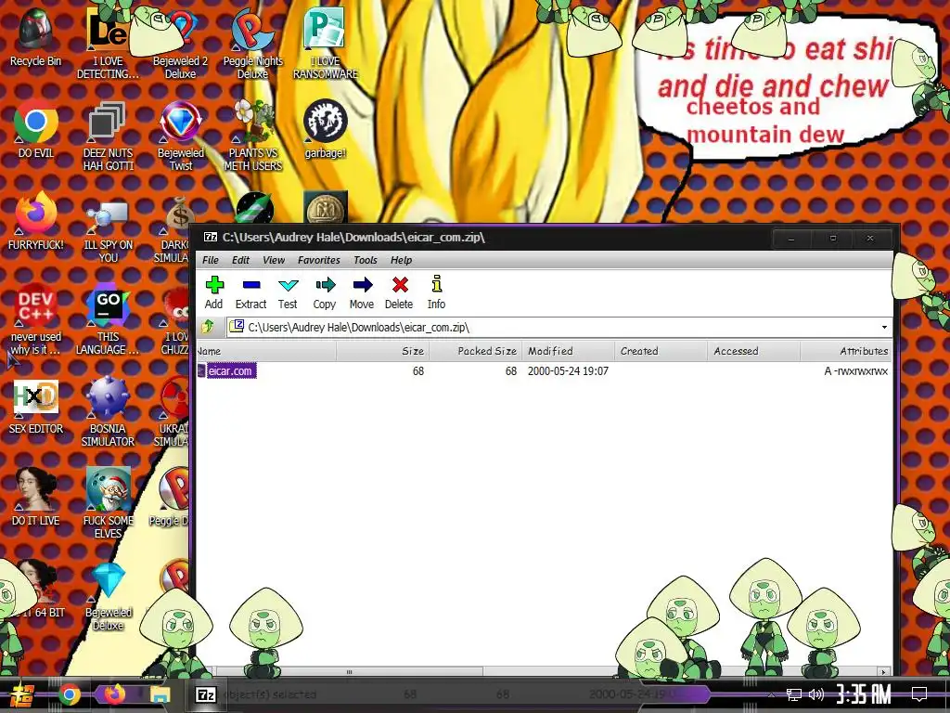The width and height of the screenshot is (950, 713).
Task: Select the FUCK SOME ELVES icon
Action: click(108, 503)
